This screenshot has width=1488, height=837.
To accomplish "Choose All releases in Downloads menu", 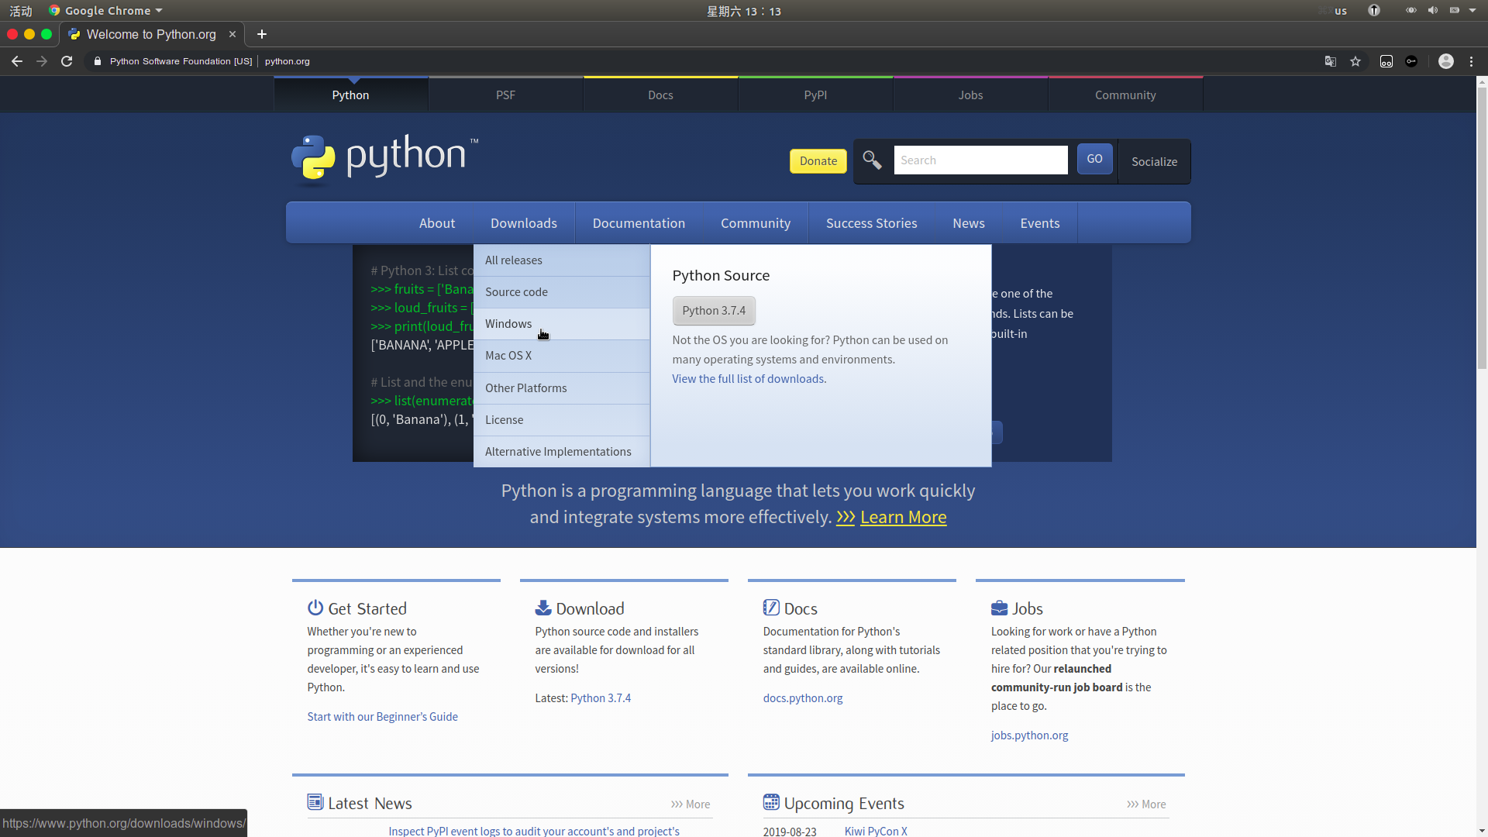I will coord(562,260).
